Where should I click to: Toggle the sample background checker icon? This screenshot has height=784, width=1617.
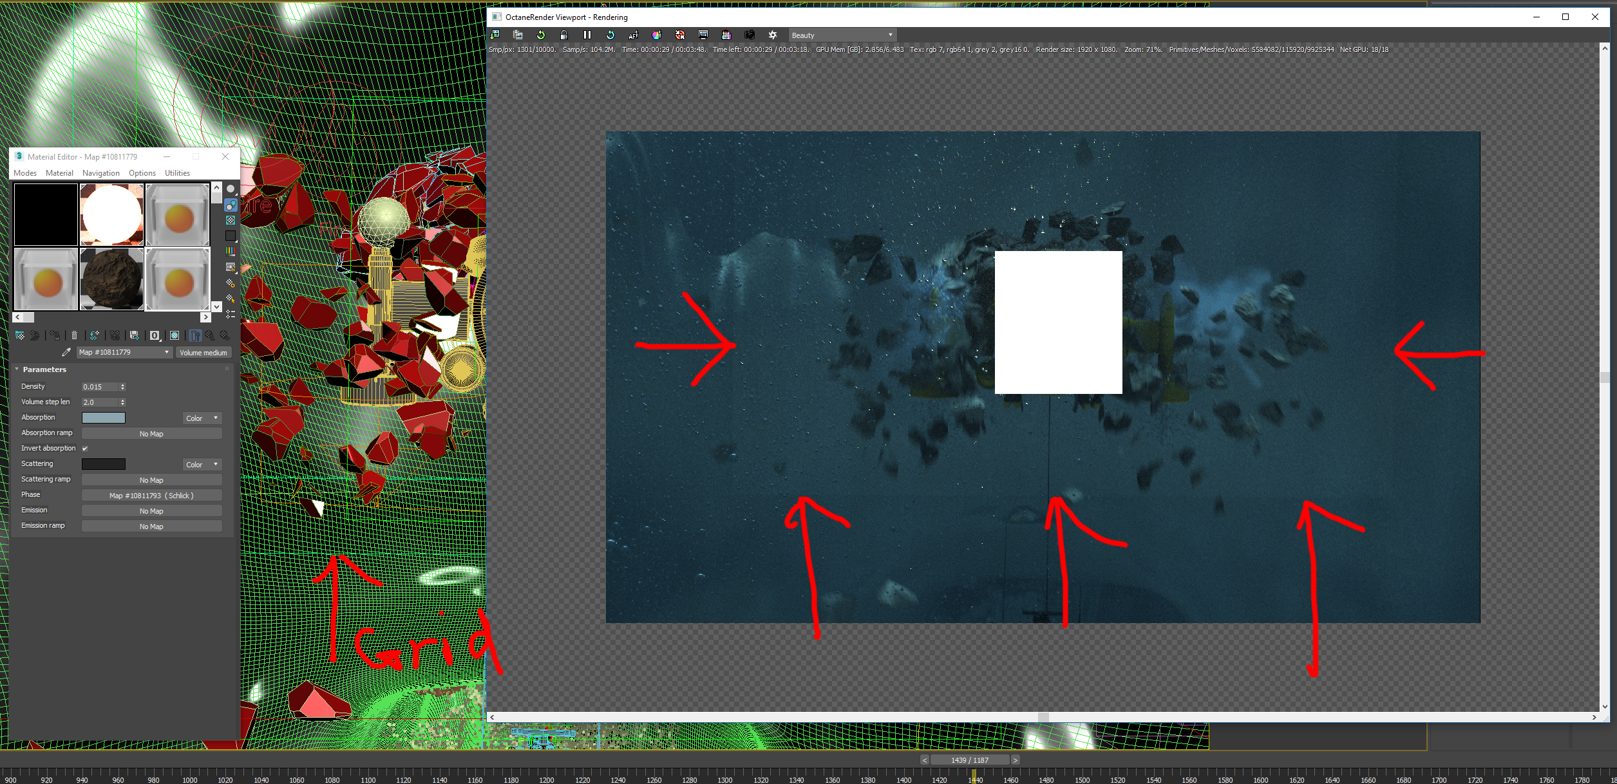point(231,220)
